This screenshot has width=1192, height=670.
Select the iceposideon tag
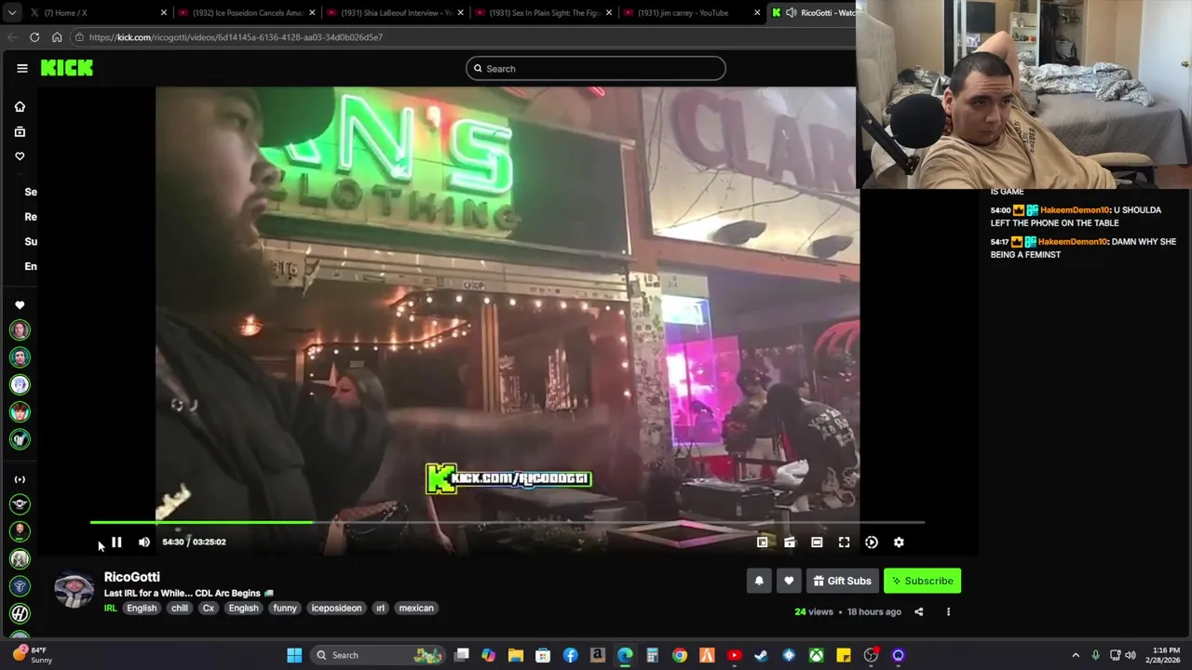click(x=336, y=608)
